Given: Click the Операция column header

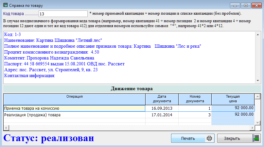Looking at the screenshot, I should pyautogui.click(x=74, y=99).
